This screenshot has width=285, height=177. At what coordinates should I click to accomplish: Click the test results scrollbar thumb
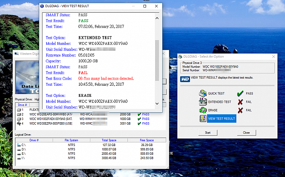click(157, 60)
